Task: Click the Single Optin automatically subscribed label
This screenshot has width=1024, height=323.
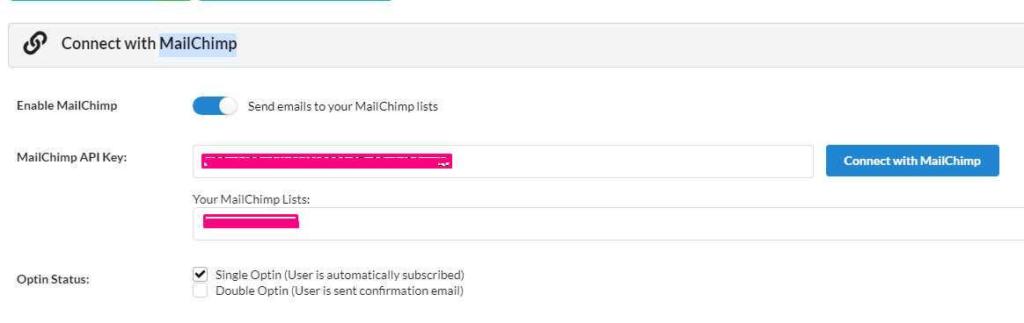Action: (340, 275)
